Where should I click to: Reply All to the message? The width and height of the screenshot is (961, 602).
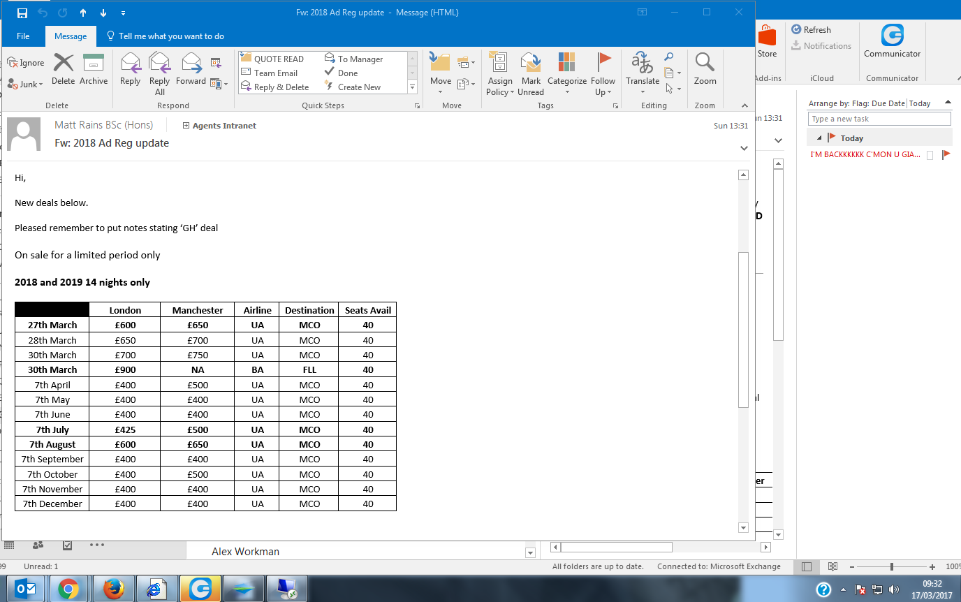[x=160, y=74]
